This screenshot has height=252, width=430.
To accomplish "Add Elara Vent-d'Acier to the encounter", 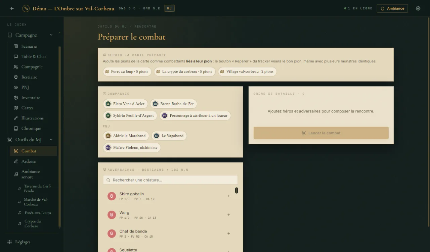I will click(125, 104).
